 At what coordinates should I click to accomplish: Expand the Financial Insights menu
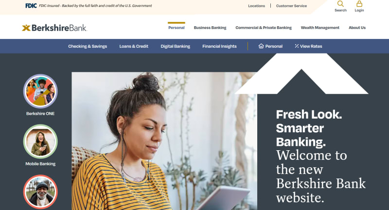tap(220, 46)
